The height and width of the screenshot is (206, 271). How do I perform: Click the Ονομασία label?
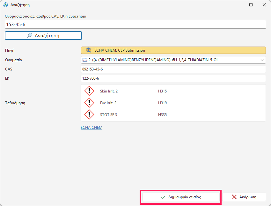tap(14, 60)
